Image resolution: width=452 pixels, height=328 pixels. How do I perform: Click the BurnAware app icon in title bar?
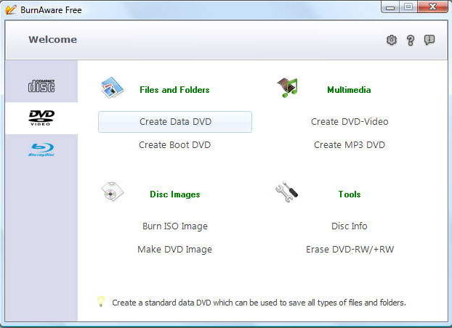pos(11,9)
